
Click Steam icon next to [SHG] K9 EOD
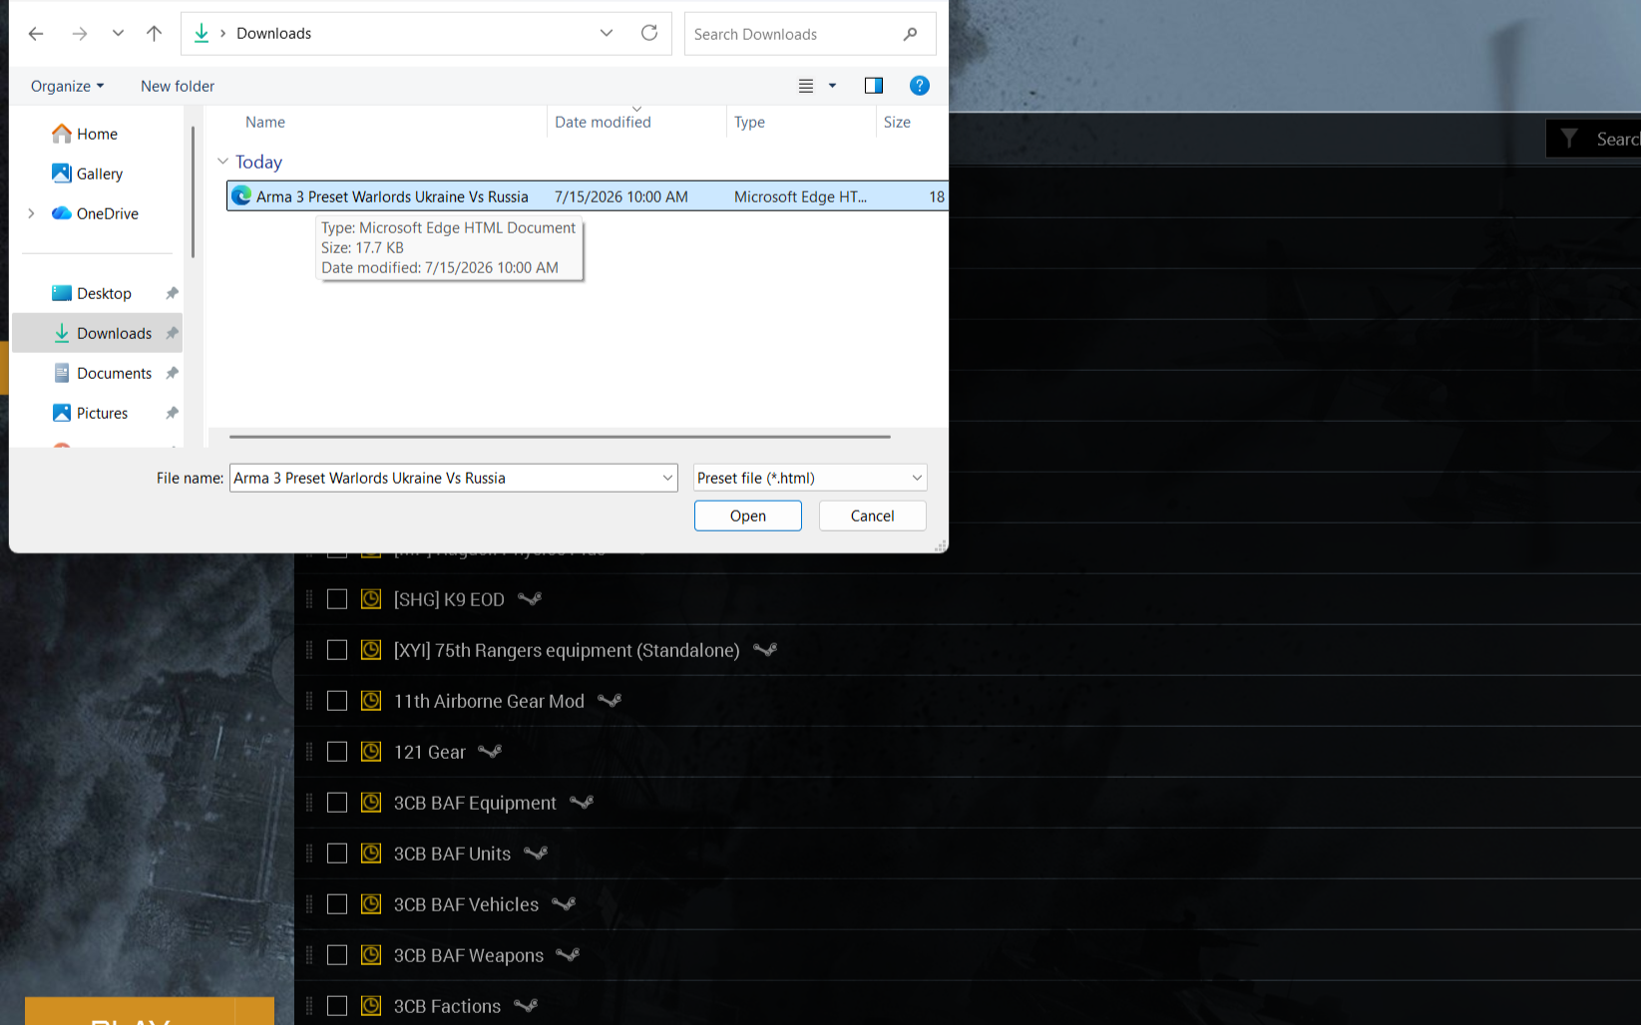(x=530, y=598)
